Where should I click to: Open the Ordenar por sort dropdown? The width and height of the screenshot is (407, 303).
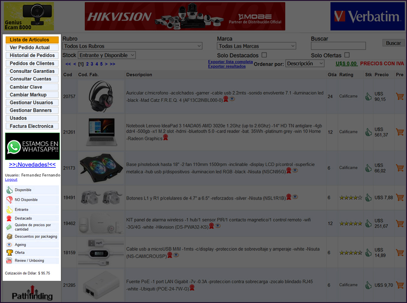point(305,63)
